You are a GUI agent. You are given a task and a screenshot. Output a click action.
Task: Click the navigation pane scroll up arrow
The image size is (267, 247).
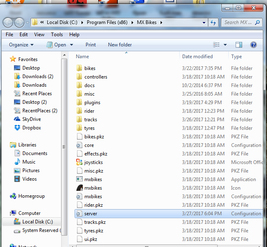coord(64,55)
